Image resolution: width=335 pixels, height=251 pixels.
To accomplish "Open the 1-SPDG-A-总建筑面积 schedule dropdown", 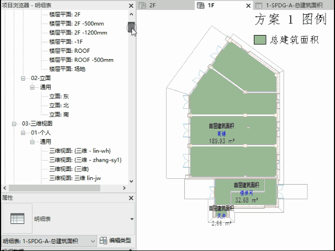I will (x=93, y=241).
